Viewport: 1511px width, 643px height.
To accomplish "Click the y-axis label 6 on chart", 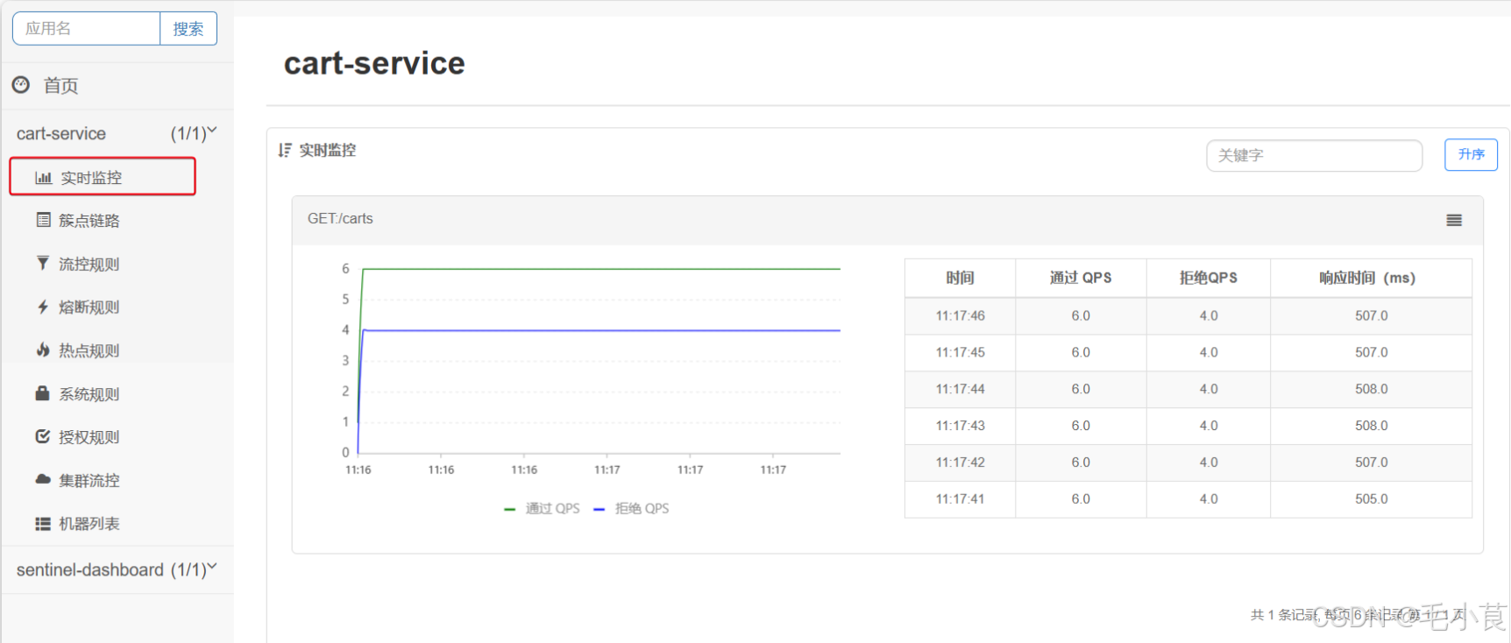I will click(x=345, y=269).
